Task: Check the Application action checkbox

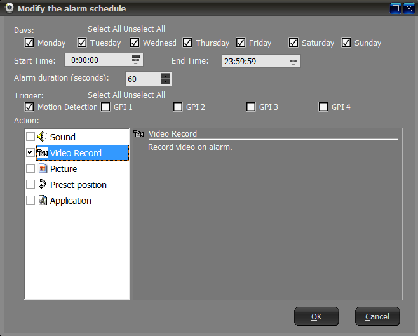Action: pos(30,200)
